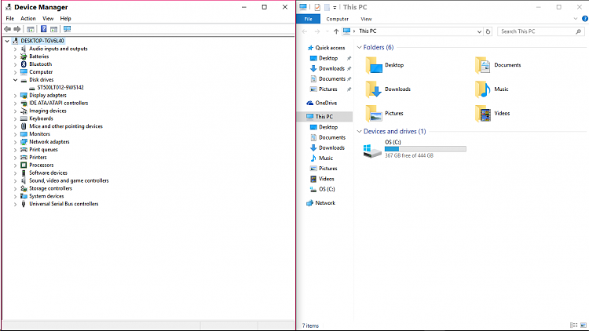
Task: Open the address bar history dropdown
Action: click(x=477, y=32)
